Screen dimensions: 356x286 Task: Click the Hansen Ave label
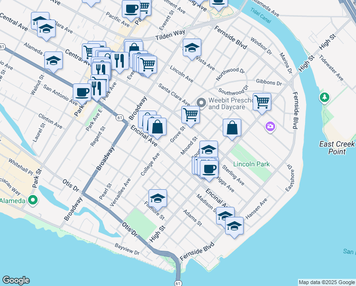pos(257,209)
